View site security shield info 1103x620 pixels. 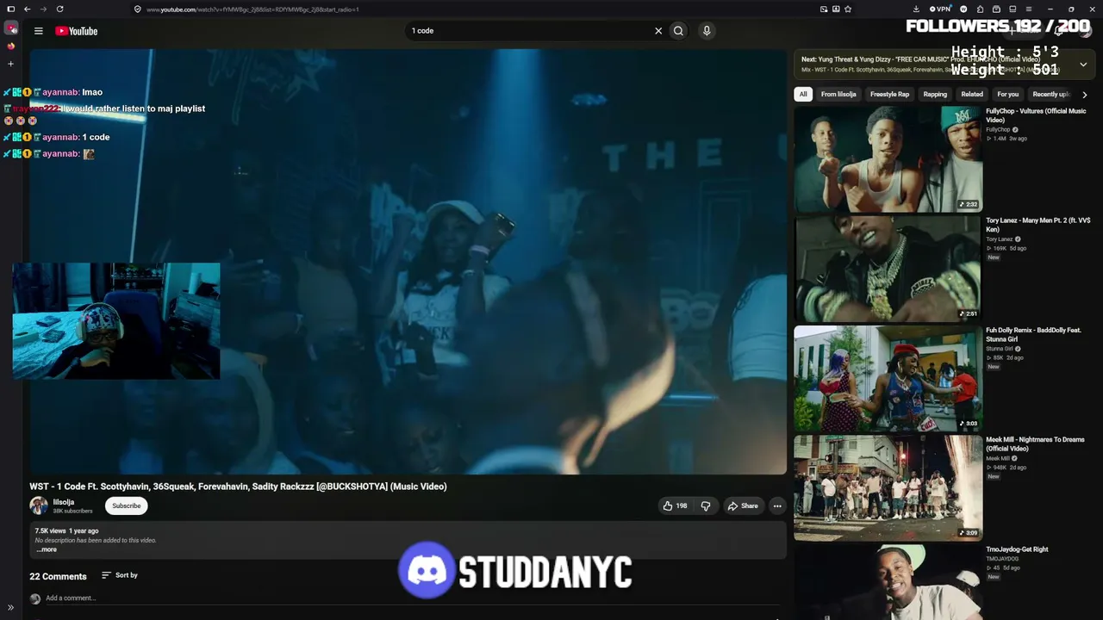click(137, 9)
